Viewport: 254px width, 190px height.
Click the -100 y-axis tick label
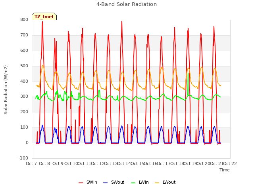click(x=23, y=158)
